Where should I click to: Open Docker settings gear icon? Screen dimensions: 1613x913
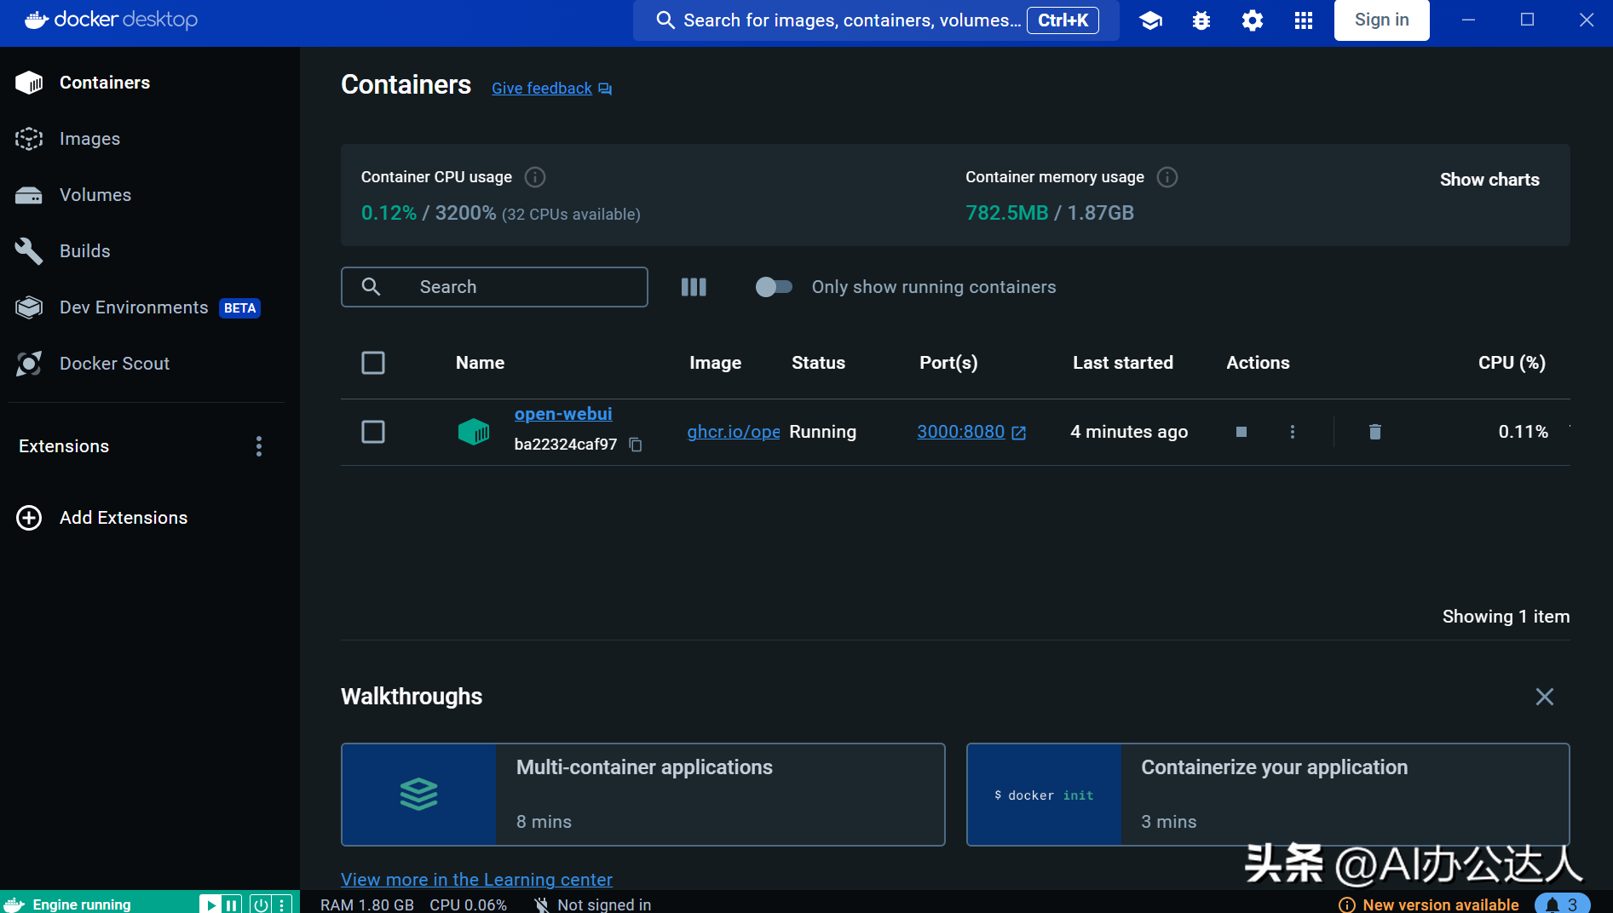pyautogui.click(x=1253, y=20)
